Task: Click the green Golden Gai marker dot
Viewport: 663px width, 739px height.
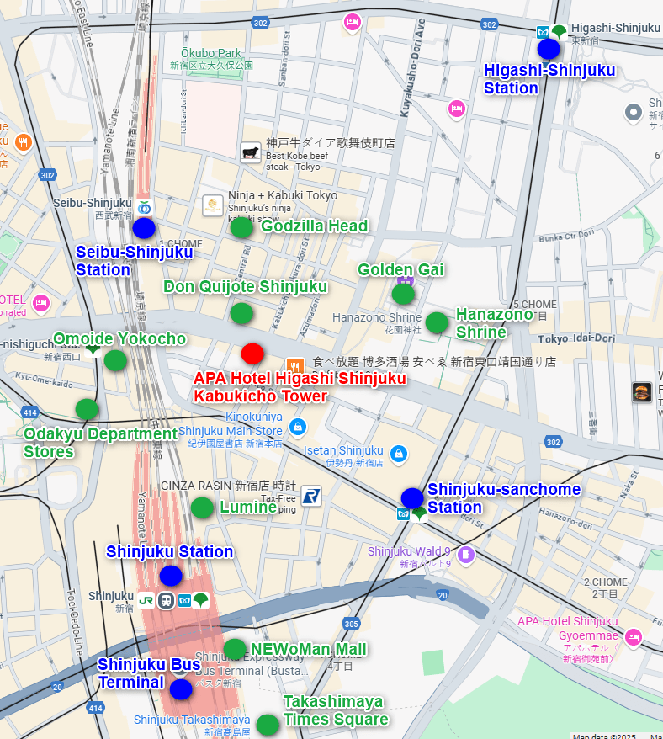Action: 403,295
